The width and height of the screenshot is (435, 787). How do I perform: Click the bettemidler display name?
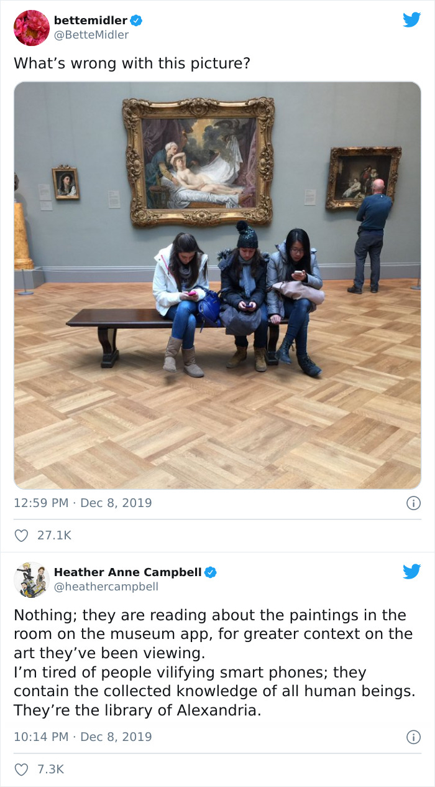tap(91, 21)
